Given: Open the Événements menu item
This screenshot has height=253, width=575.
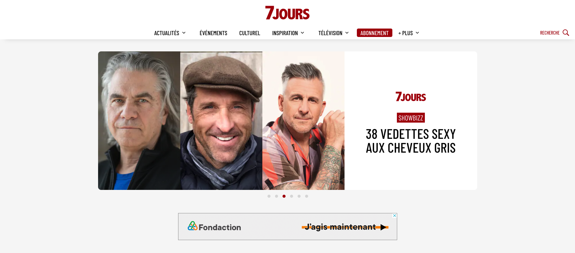Looking at the screenshot, I should [x=213, y=33].
